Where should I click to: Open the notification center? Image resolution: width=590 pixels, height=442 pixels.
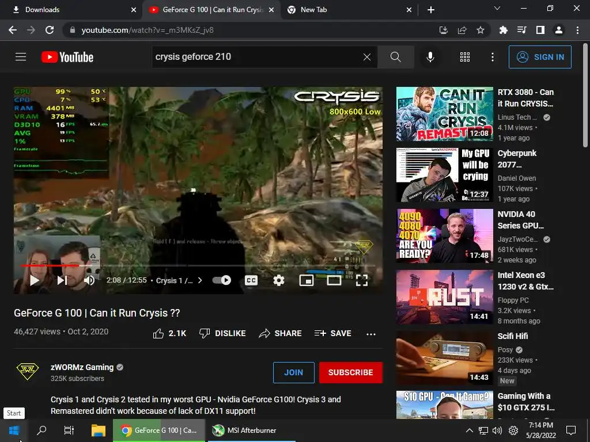pyautogui.click(x=571, y=430)
